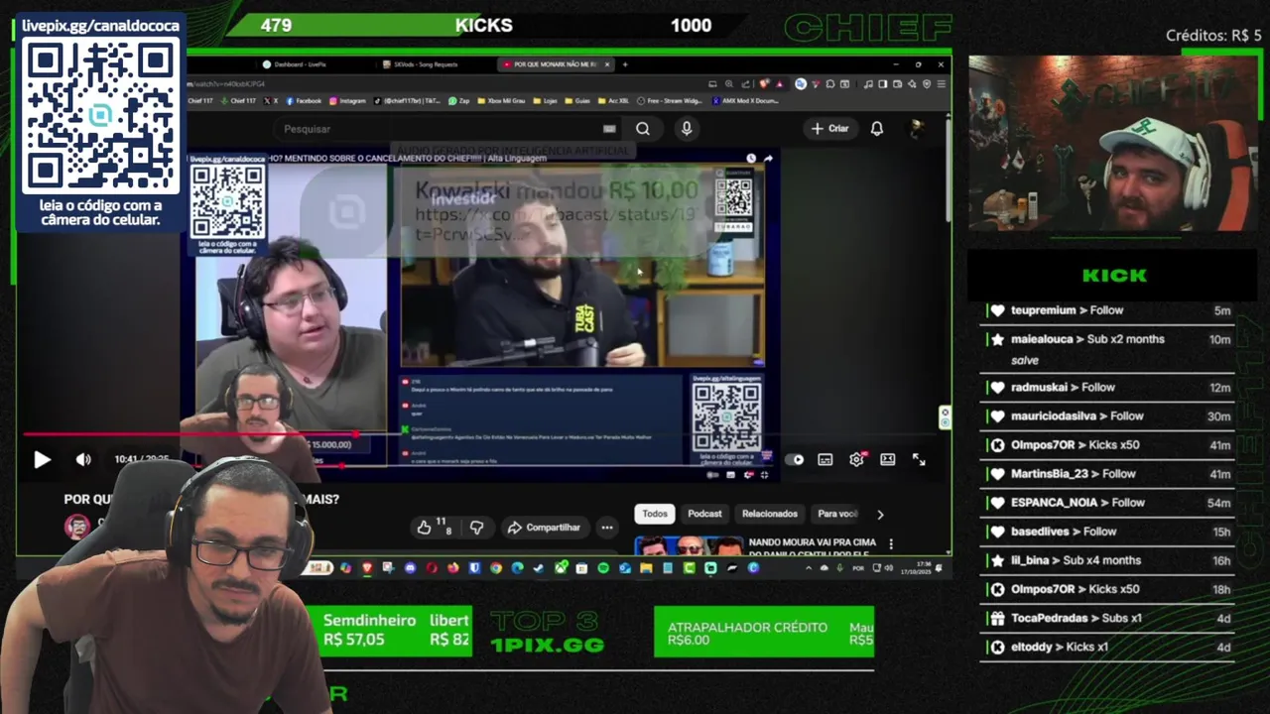Open on-screen keyboard icon in search box

coord(609,129)
